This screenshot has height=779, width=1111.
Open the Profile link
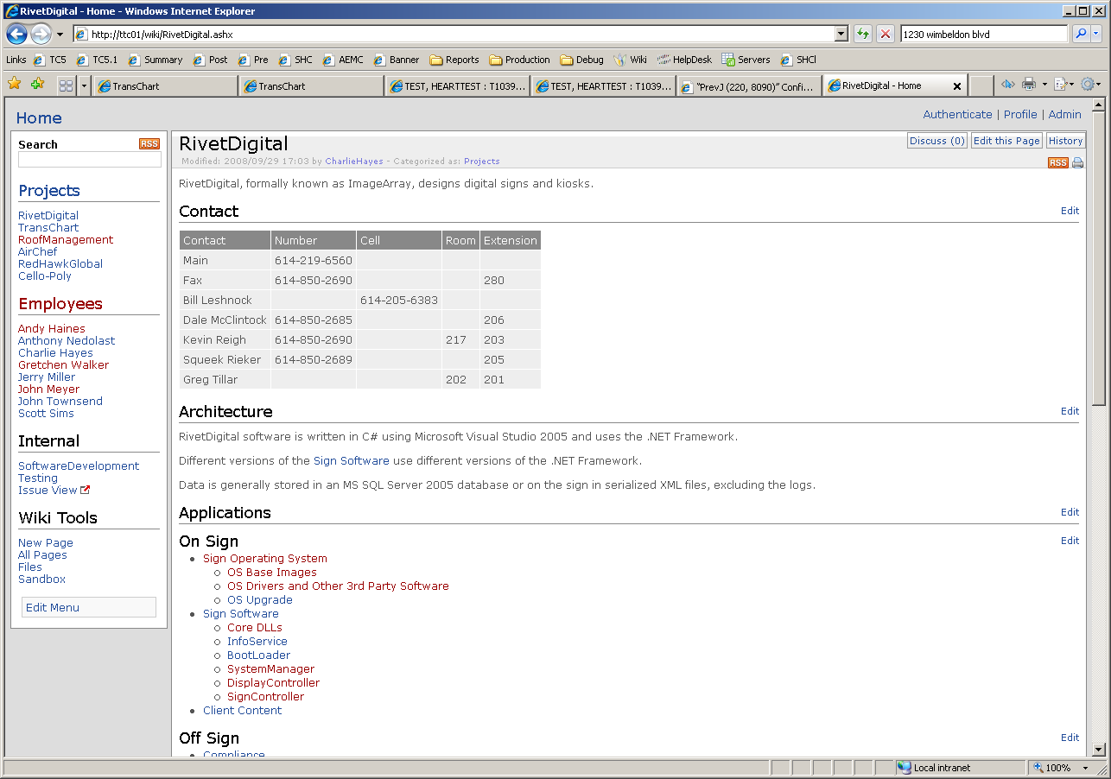(x=1020, y=114)
